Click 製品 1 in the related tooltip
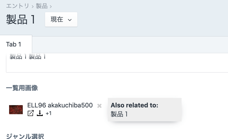This screenshot has height=139, width=228. tap(119, 114)
